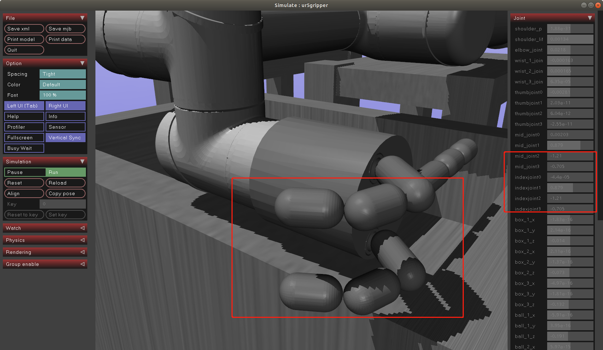Adjust the mid_joint2 slider
Screen dimensions: 603x350
(570, 156)
